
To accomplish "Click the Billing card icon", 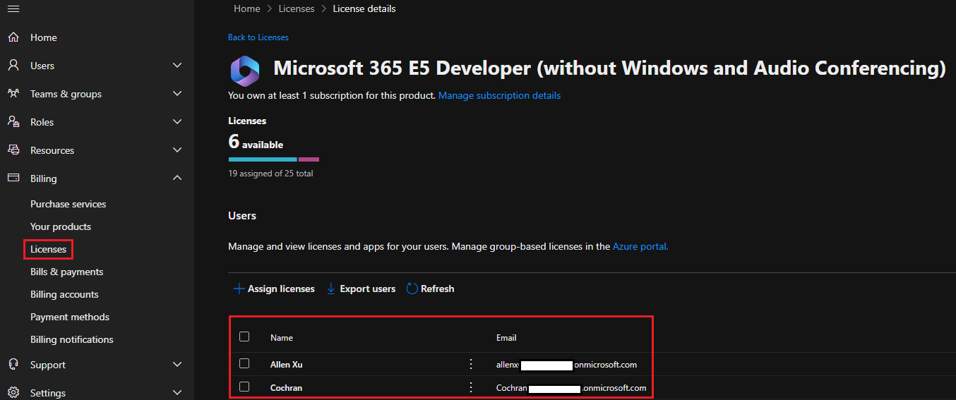I will tap(13, 178).
